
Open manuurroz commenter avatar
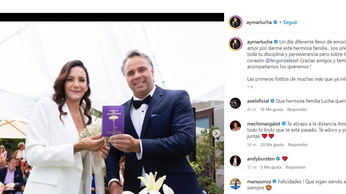click(x=235, y=184)
